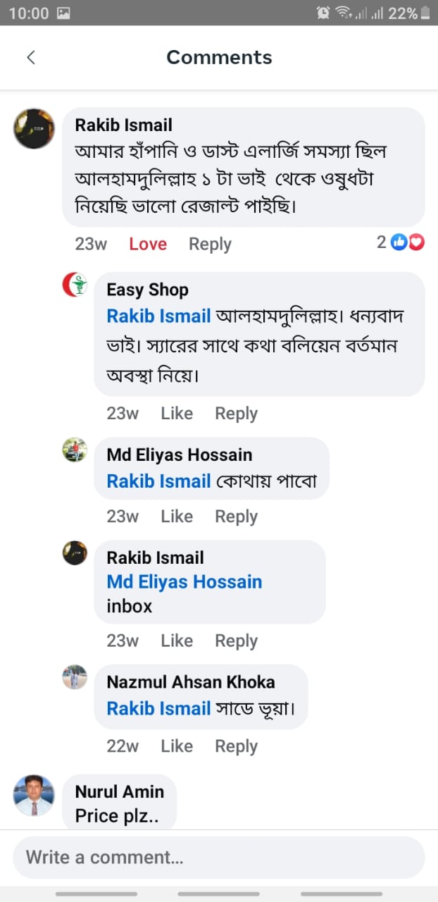
Task: Open mentioned Md Eliyas Hossain profile link
Action: pos(184,582)
